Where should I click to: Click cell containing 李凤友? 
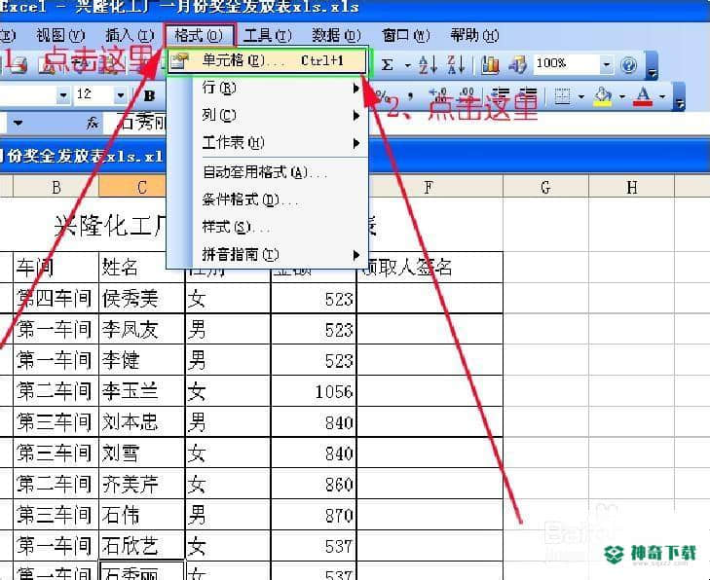point(142,329)
